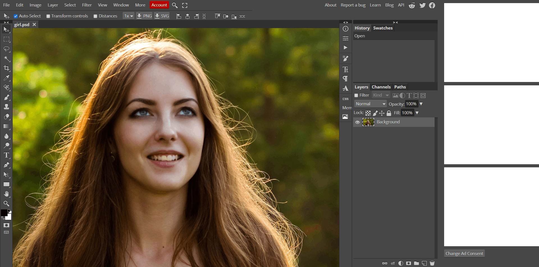Choose the Clone Stamp tool
The image size is (539, 267).
[x=6, y=106]
